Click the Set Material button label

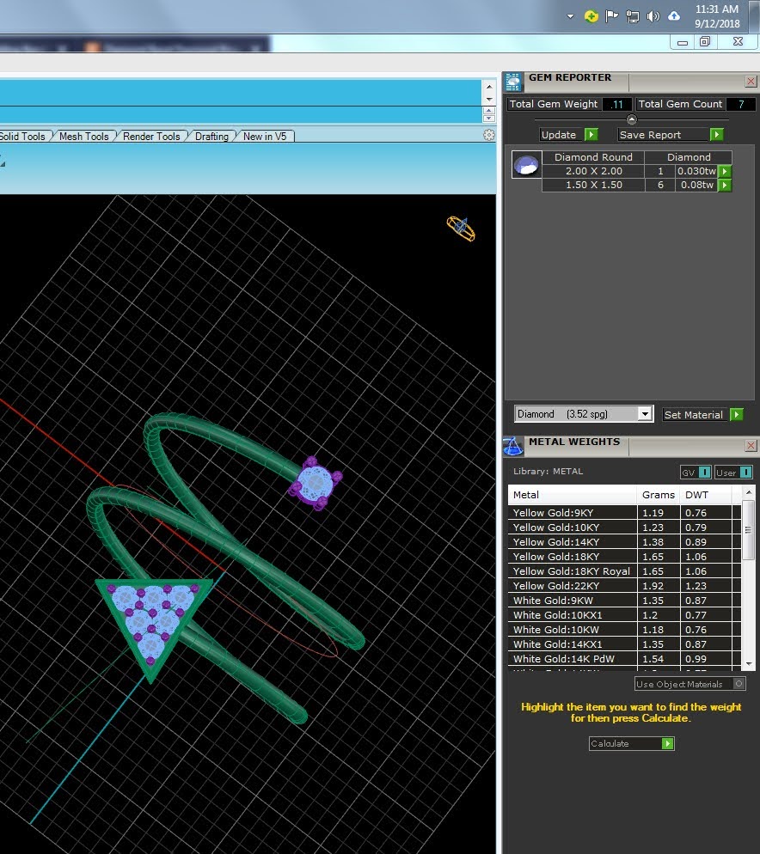[x=694, y=414]
